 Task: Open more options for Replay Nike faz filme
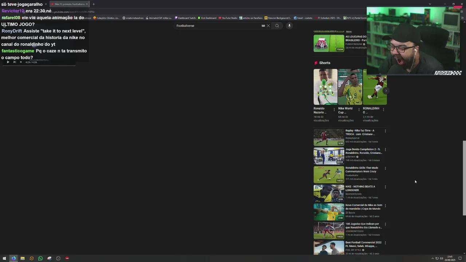(385, 131)
